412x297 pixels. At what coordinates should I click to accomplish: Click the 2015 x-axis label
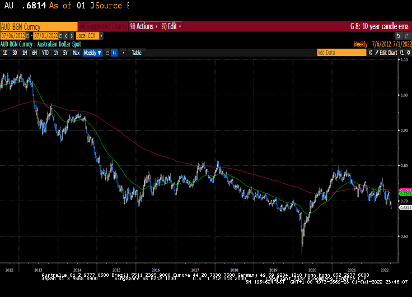point(116,270)
